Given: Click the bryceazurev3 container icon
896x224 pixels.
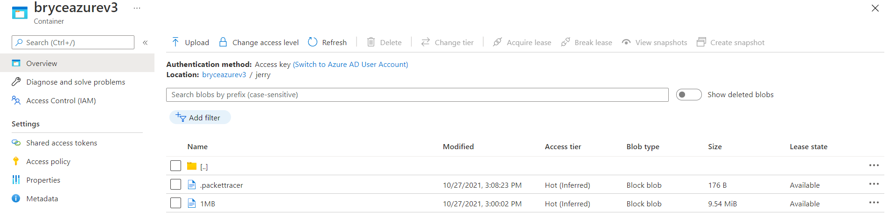Looking at the screenshot, I should (x=20, y=13).
